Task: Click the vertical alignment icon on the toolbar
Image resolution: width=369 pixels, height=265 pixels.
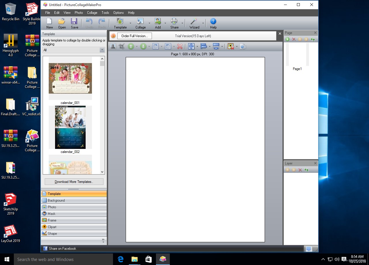Action: click(191, 46)
